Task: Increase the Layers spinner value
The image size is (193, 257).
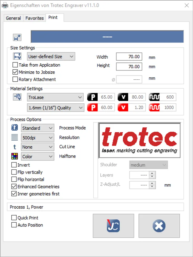Action: (152, 173)
